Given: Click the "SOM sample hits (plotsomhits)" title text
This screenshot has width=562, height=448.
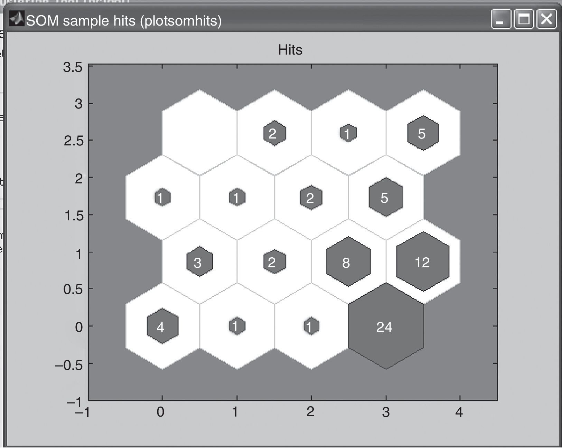Looking at the screenshot, I should point(124,21).
